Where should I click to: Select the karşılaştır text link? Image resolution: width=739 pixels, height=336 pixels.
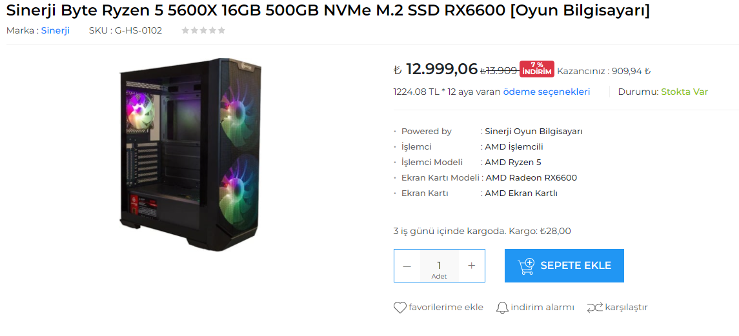[x=626, y=308]
